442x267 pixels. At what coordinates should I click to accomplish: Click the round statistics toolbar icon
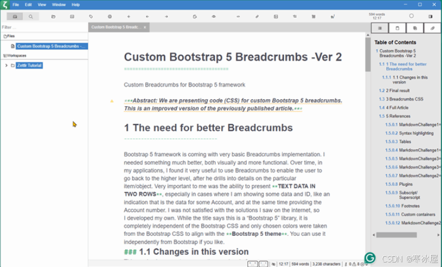pos(109,17)
